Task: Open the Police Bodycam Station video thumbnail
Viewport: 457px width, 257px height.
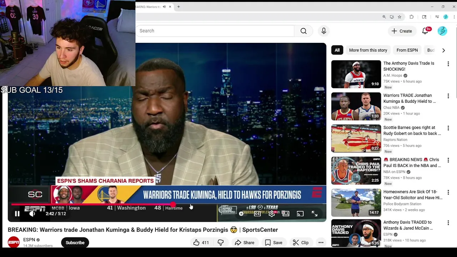Action: tap(356, 203)
